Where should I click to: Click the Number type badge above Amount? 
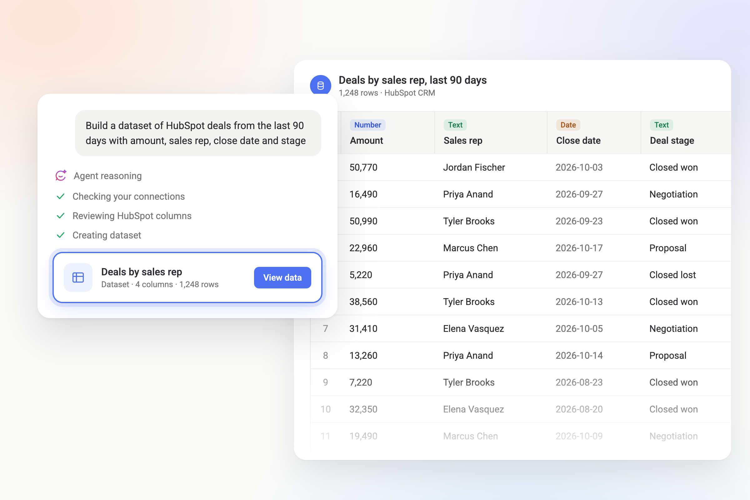pos(368,125)
